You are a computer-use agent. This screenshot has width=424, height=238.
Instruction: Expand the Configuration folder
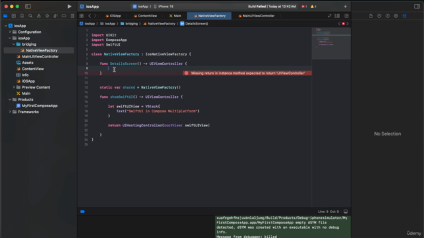tap(10, 32)
